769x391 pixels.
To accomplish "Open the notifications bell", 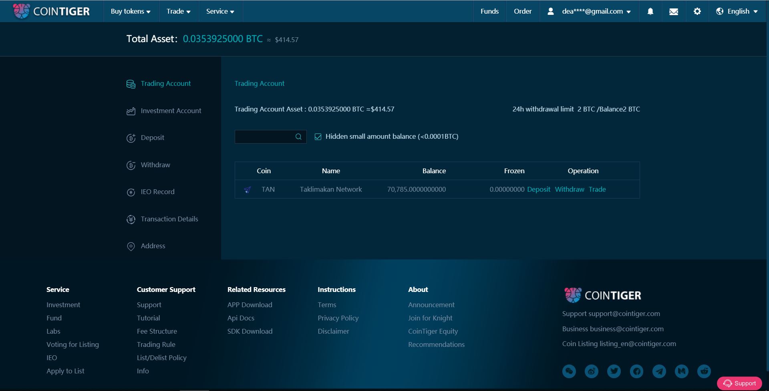I will point(650,11).
